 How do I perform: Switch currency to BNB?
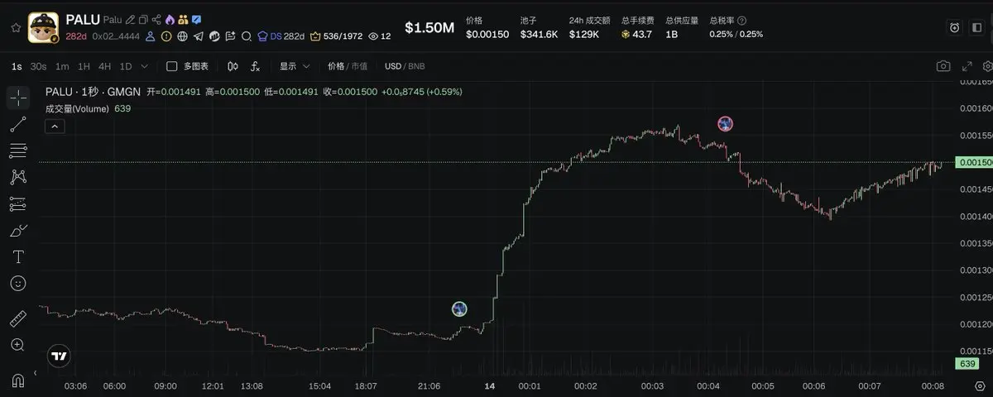click(x=415, y=66)
